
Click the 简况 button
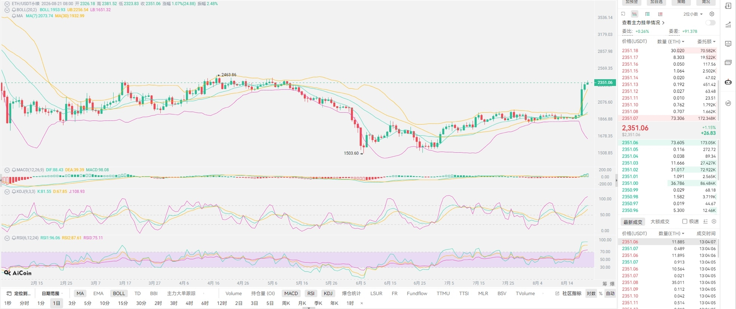click(706, 2)
